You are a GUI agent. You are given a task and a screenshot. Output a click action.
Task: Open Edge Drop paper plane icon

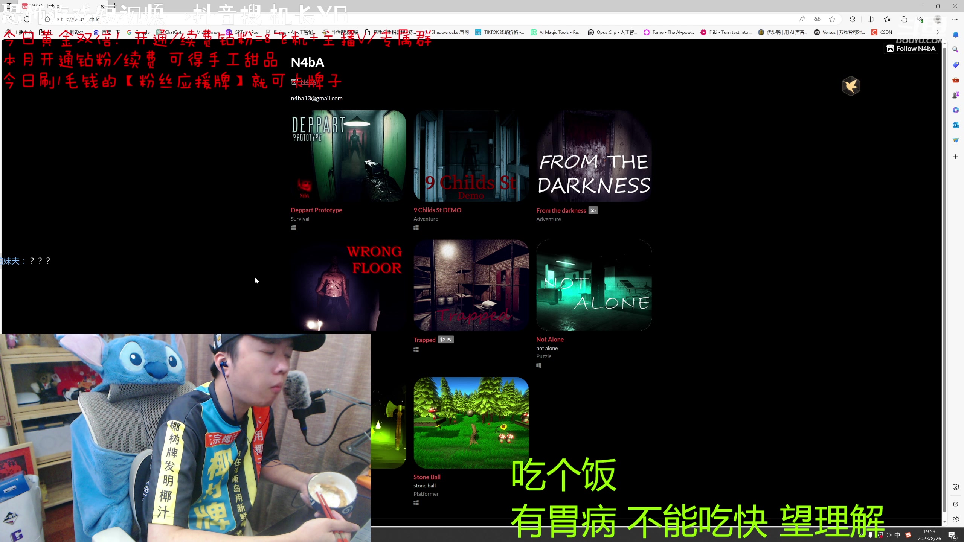pyautogui.click(x=956, y=140)
